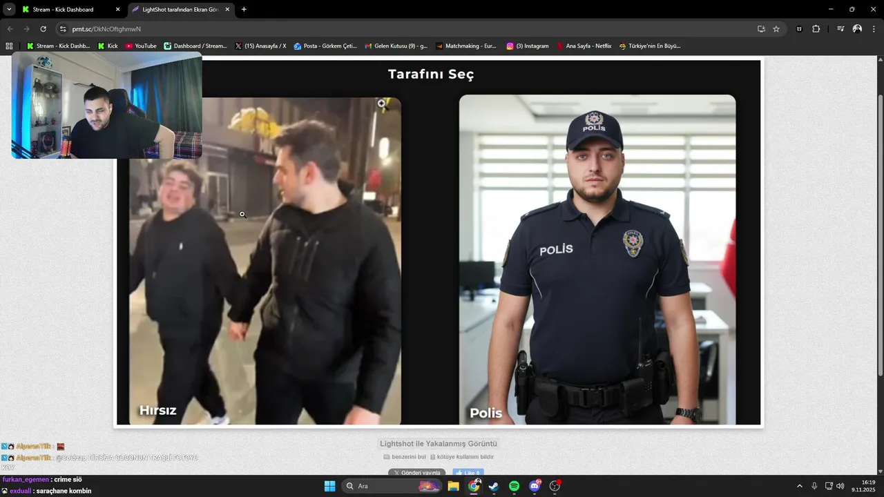Click the page vertical scrollbar
Image resolution: width=884 pixels, height=497 pixels.
click(880, 235)
